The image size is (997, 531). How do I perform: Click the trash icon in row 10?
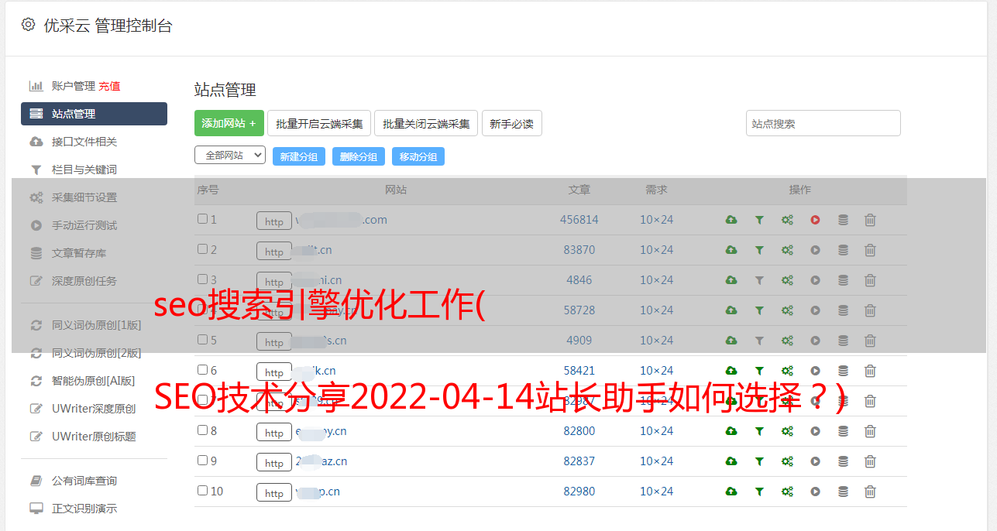pyautogui.click(x=870, y=492)
